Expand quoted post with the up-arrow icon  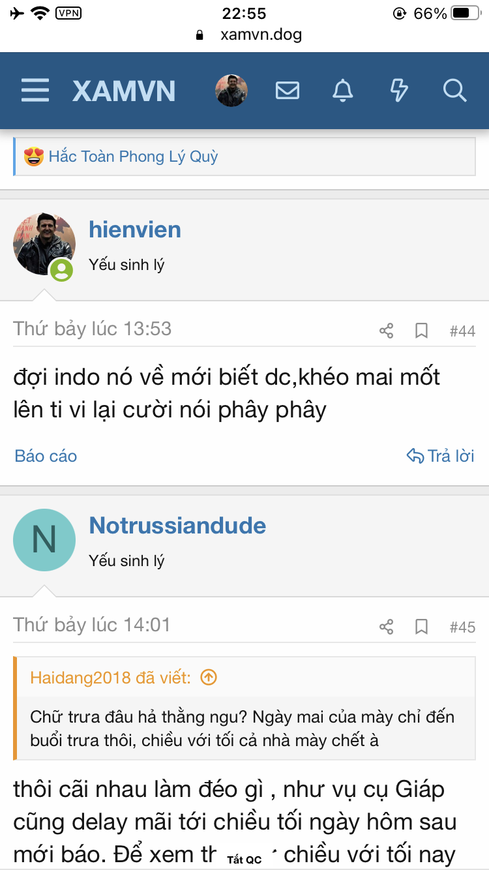(x=209, y=678)
